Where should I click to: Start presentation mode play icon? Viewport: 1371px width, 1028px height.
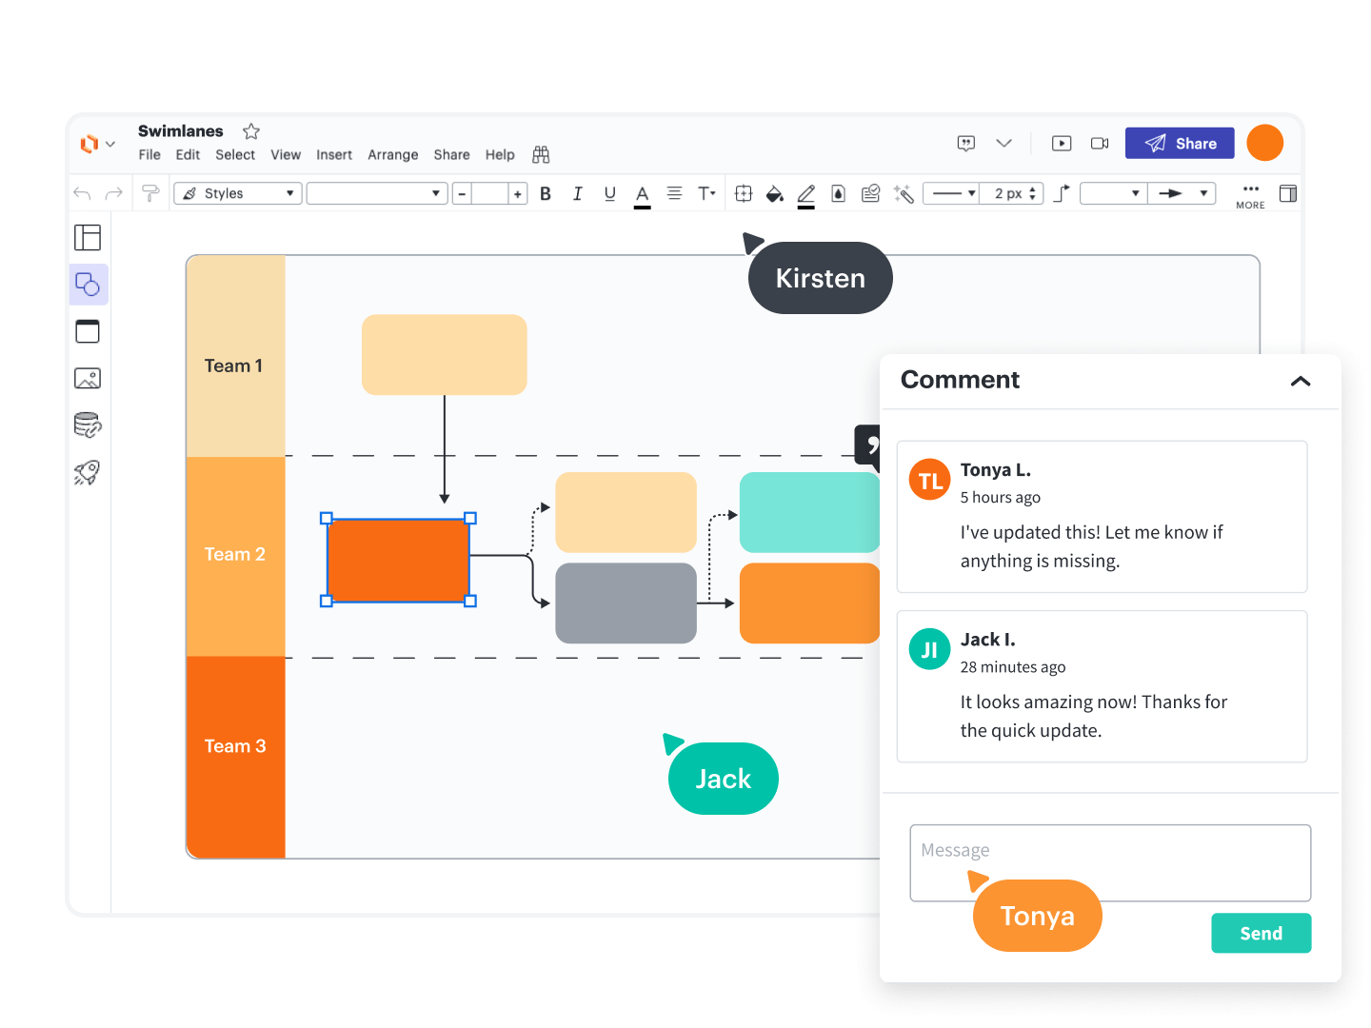1062,143
